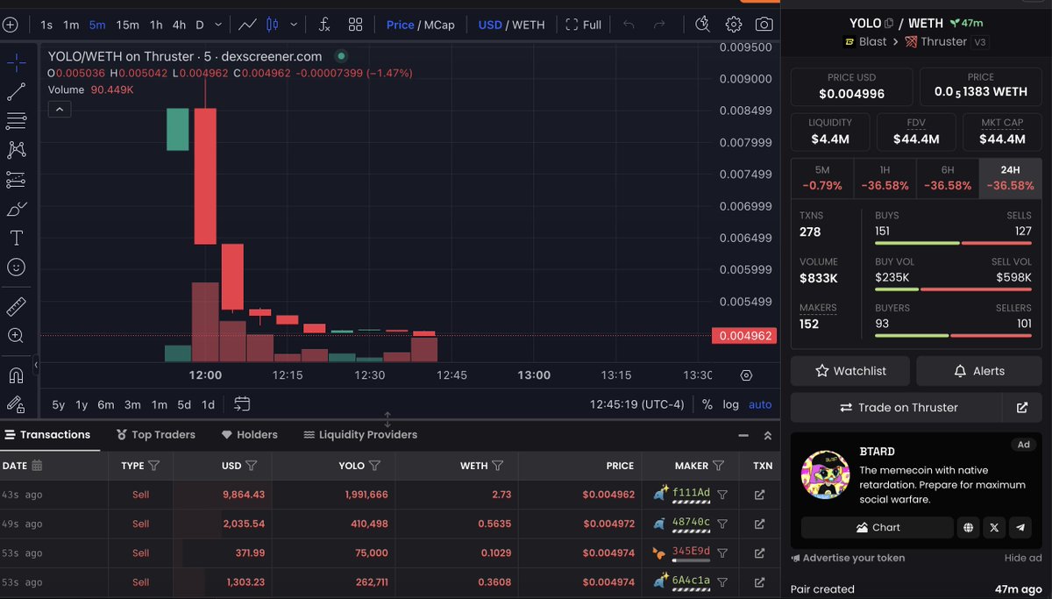Click the undo arrow

click(629, 25)
